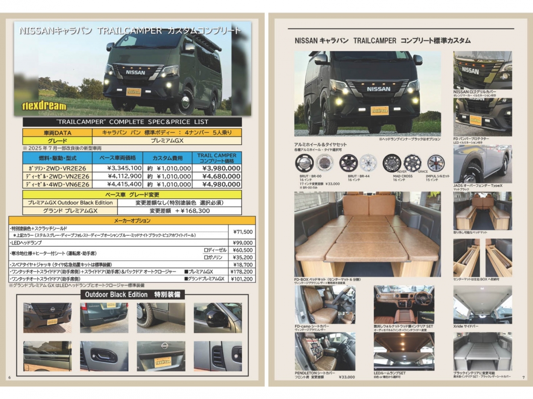Open the rear Nissan emblem thumbnail with flexdream plate
This screenshot has height=399, width=533.
tap(161, 356)
